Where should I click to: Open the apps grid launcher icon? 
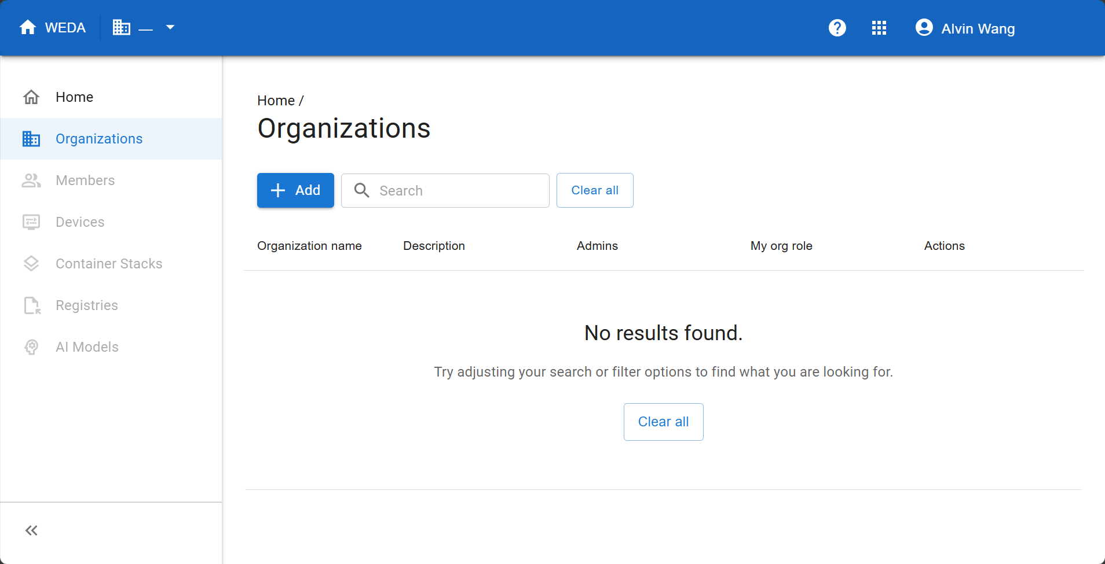[879, 28]
